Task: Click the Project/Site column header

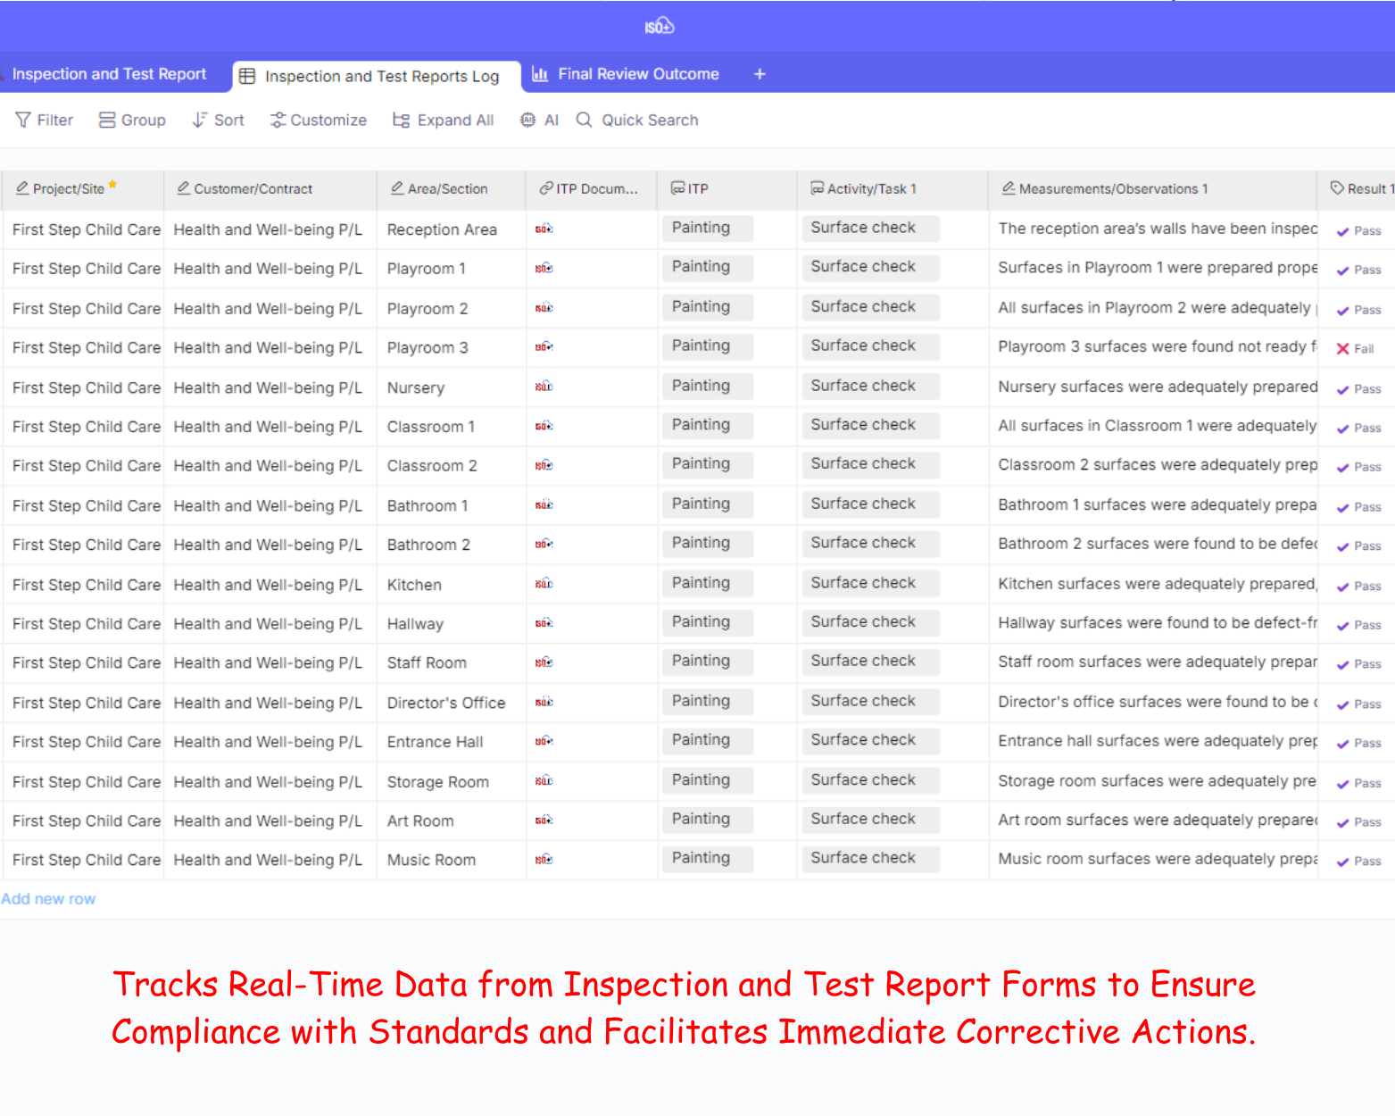Action: pyautogui.click(x=68, y=189)
